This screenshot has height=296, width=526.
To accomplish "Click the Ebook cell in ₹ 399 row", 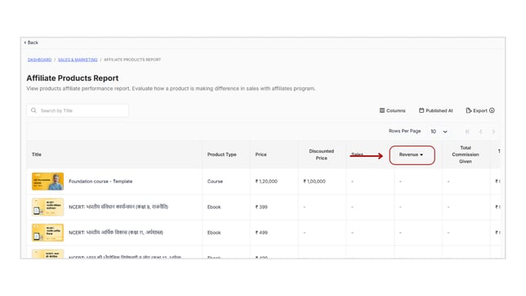I will click(x=214, y=207).
